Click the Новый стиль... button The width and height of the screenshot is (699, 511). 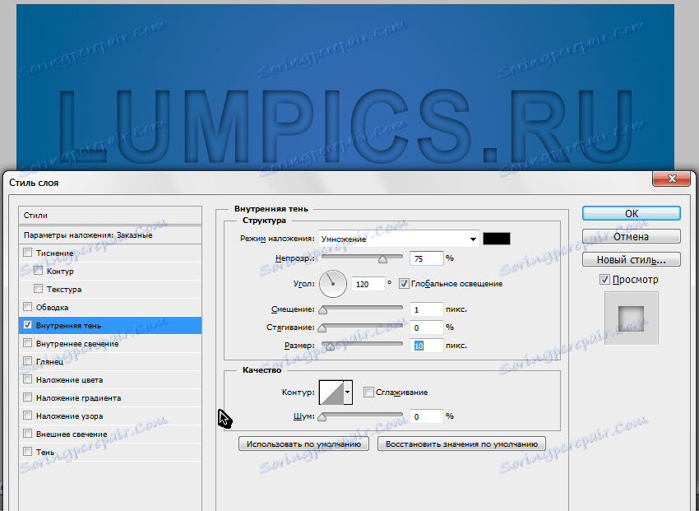[632, 259]
